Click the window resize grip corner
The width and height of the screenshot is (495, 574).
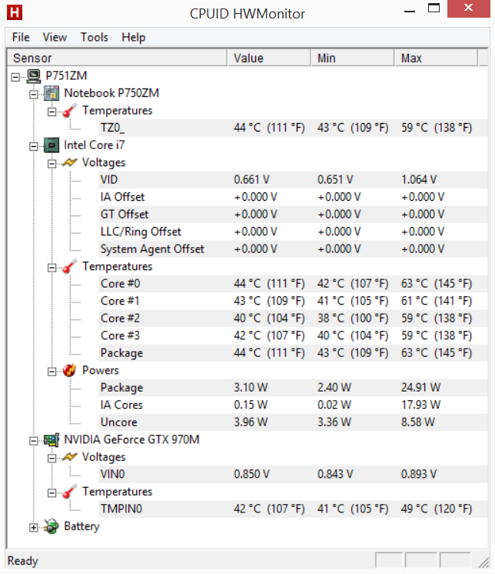[x=483, y=562]
